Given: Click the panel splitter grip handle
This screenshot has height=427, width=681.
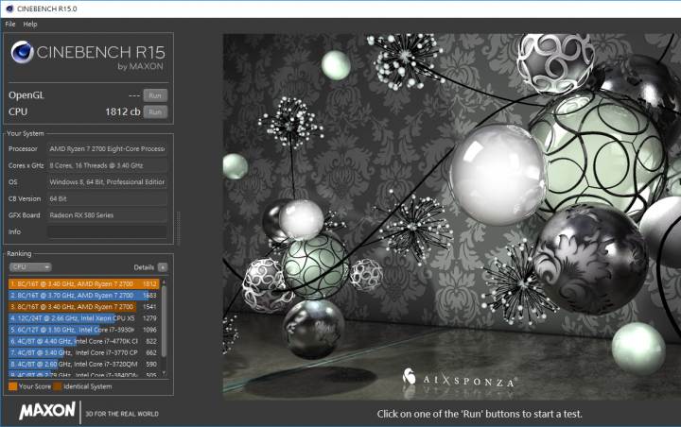Looking at the screenshot, I should (x=178, y=228).
